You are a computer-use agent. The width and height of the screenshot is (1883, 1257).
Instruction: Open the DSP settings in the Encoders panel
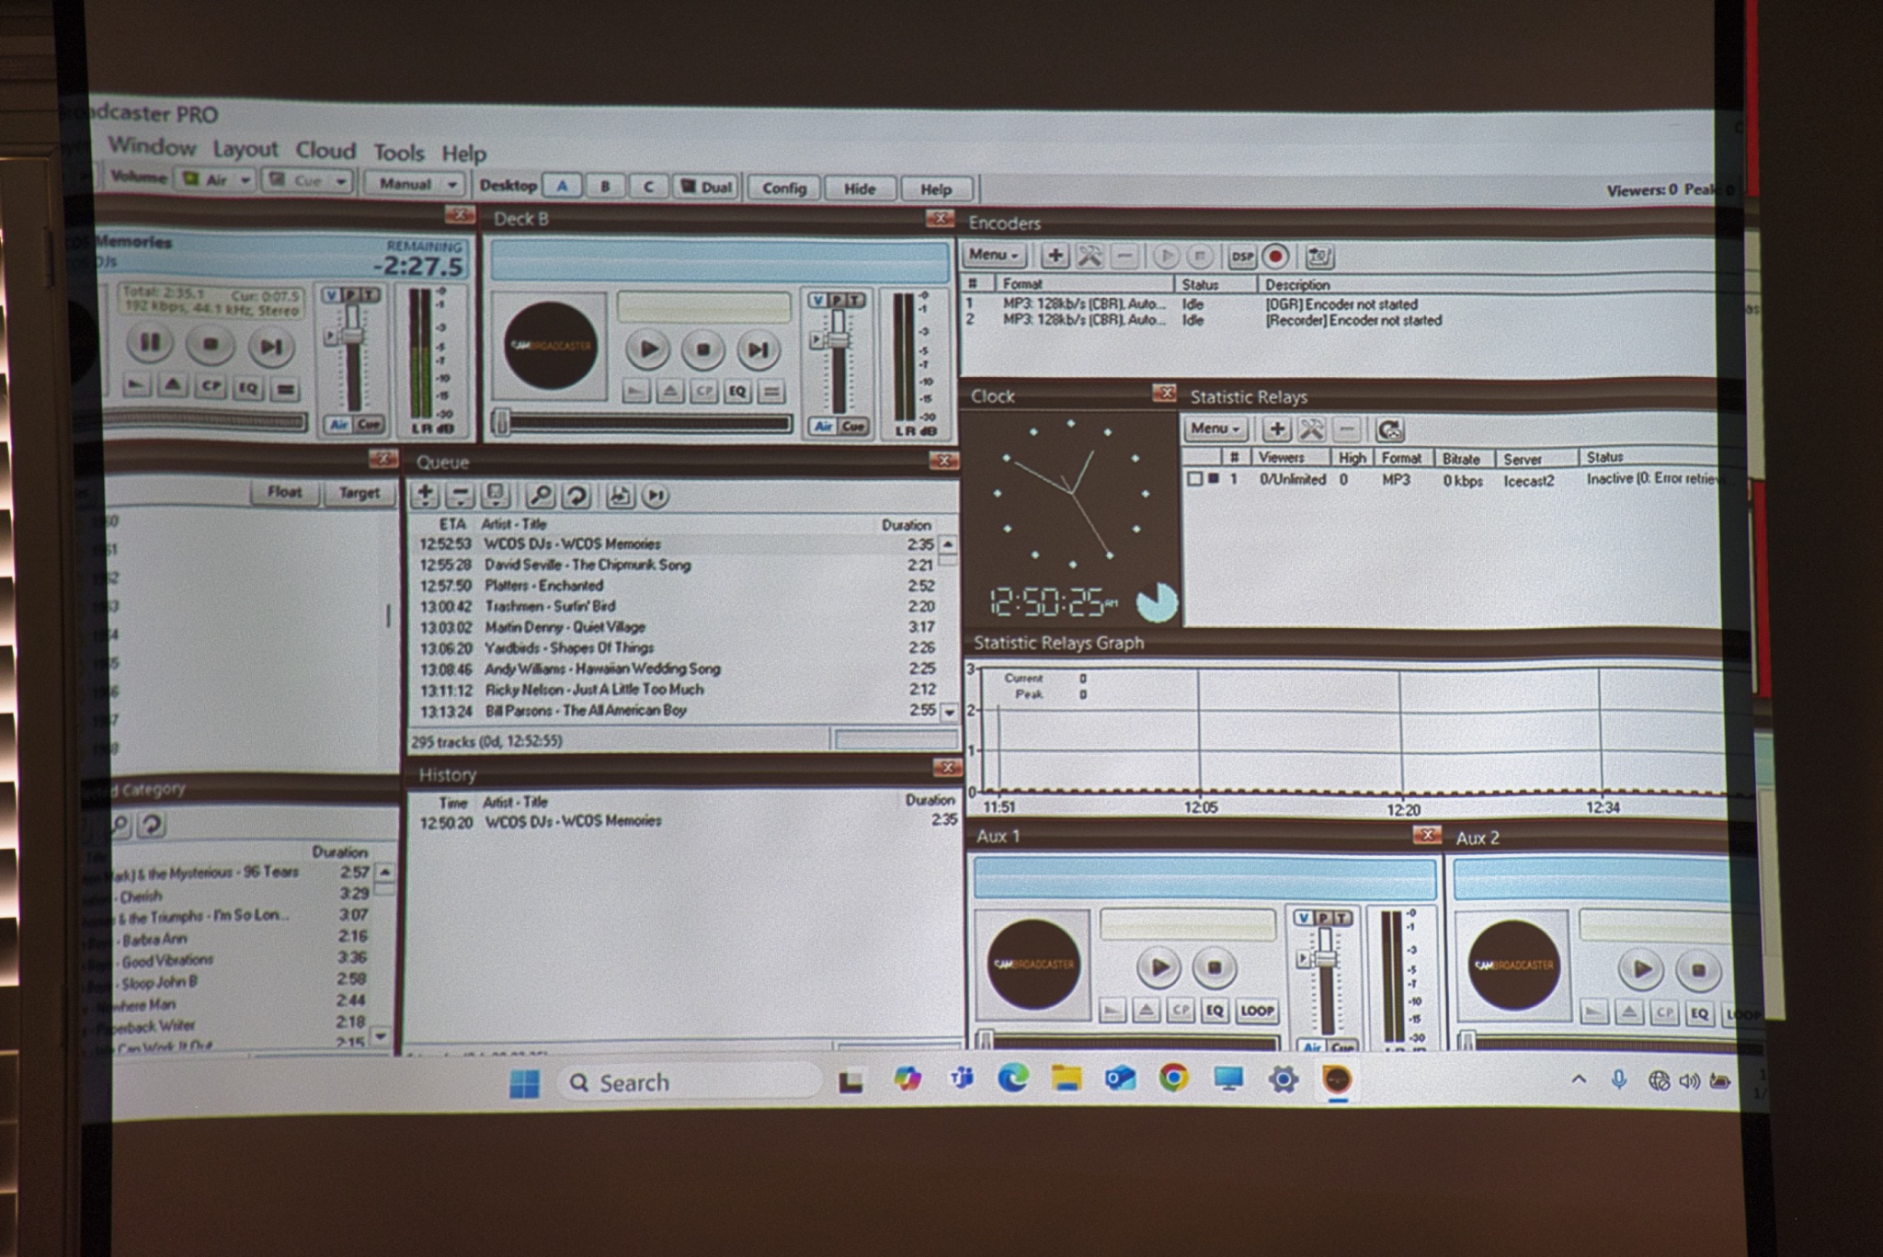pyautogui.click(x=1241, y=257)
